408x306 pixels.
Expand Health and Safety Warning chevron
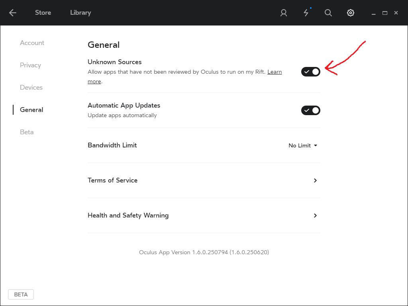315,216
